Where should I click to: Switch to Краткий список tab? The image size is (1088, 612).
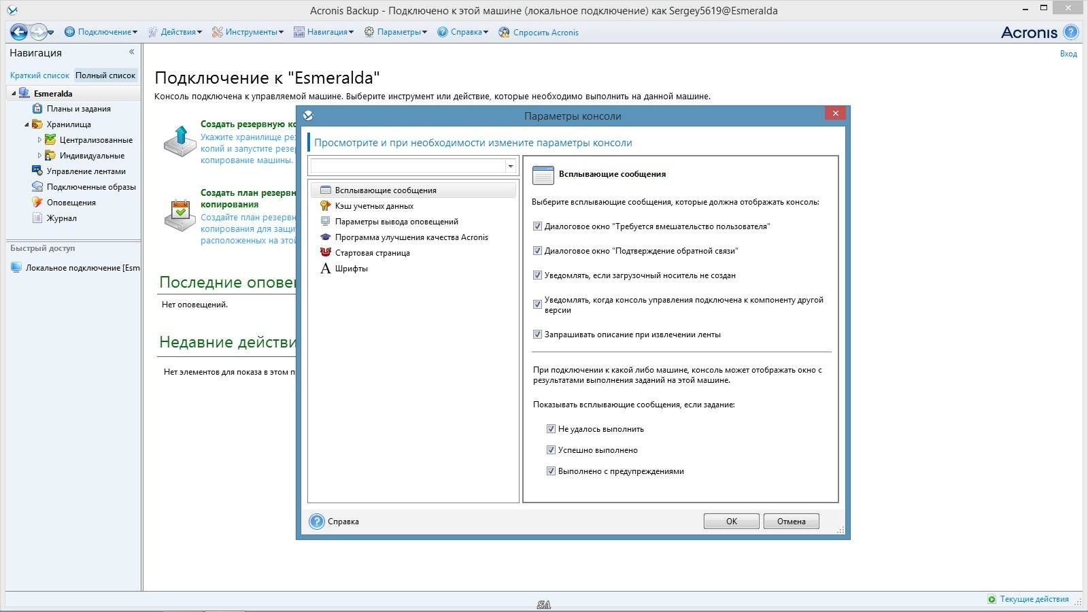[39, 75]
